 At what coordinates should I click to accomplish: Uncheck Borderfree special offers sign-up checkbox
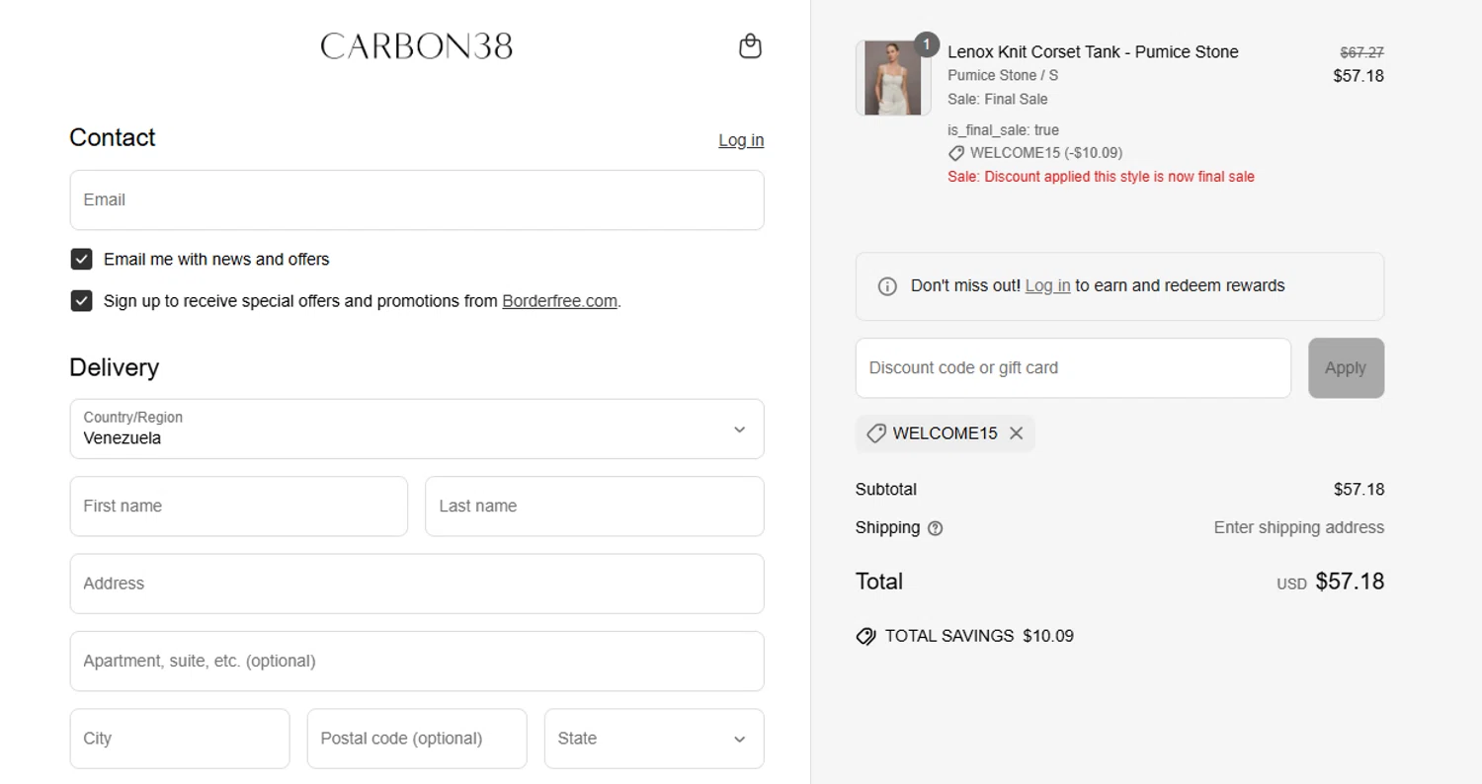[81, 301]
